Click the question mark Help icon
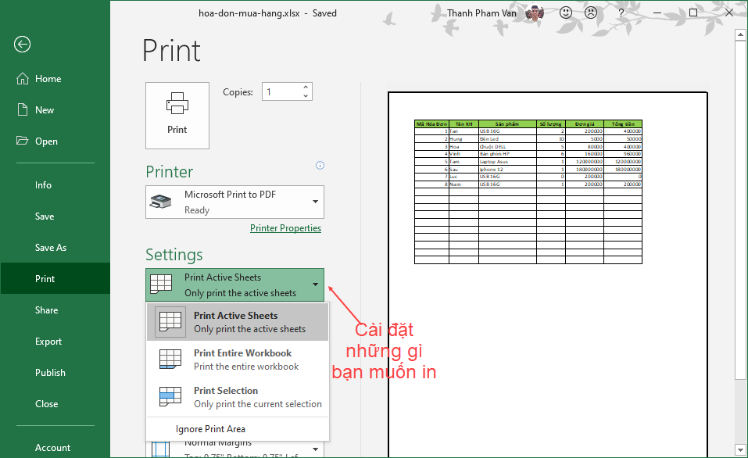This screenshot has width=748, height=458. click(x=621, y=13)
